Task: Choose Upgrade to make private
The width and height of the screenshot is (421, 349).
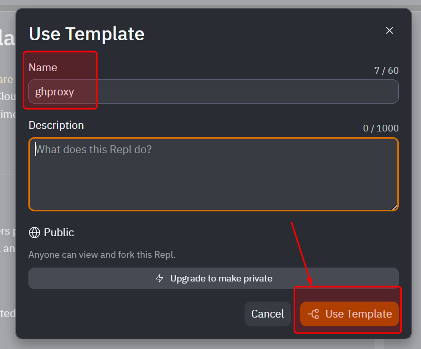Action: tap(213, 278)
